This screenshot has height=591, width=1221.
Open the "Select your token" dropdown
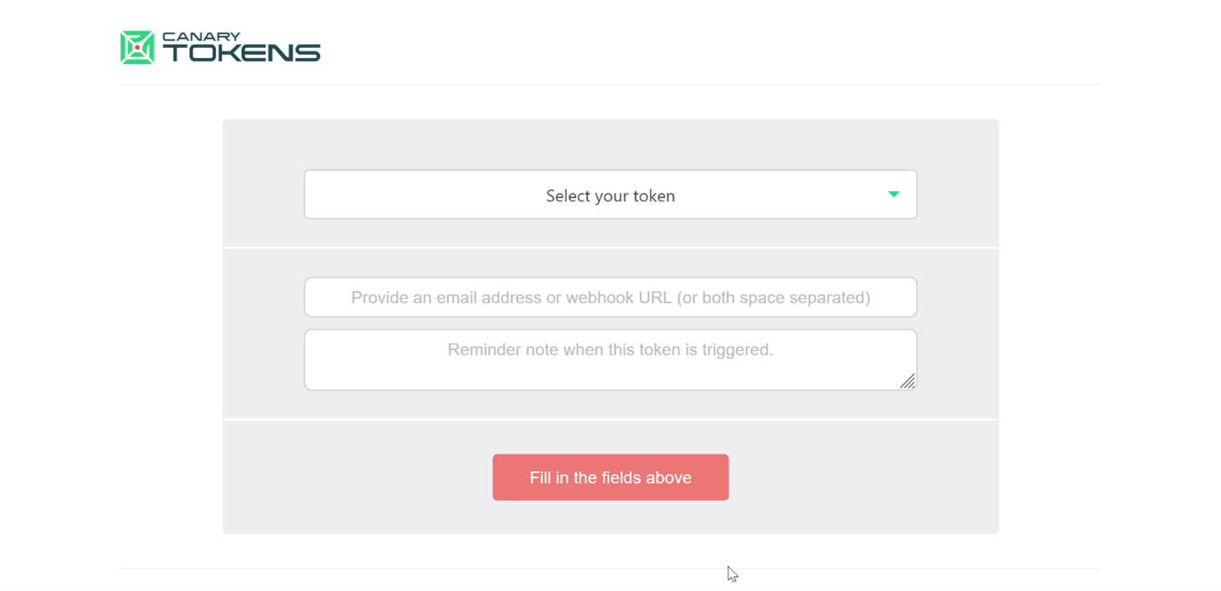click(x=610, y=195)
